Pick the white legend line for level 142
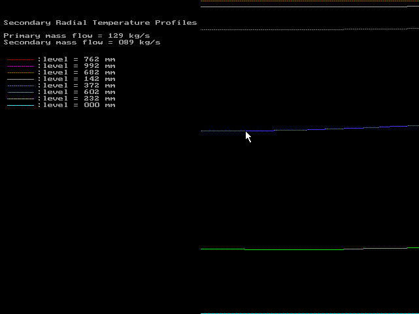The image size is (419, 314). [20, 79]
